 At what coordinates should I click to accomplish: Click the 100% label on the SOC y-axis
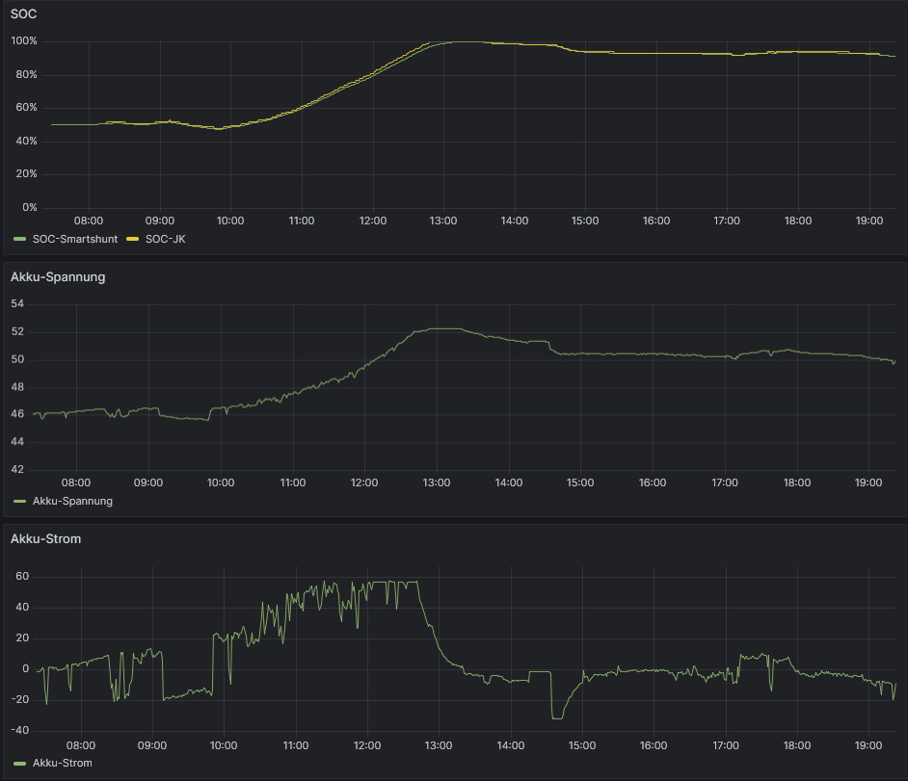click(24, 41)
